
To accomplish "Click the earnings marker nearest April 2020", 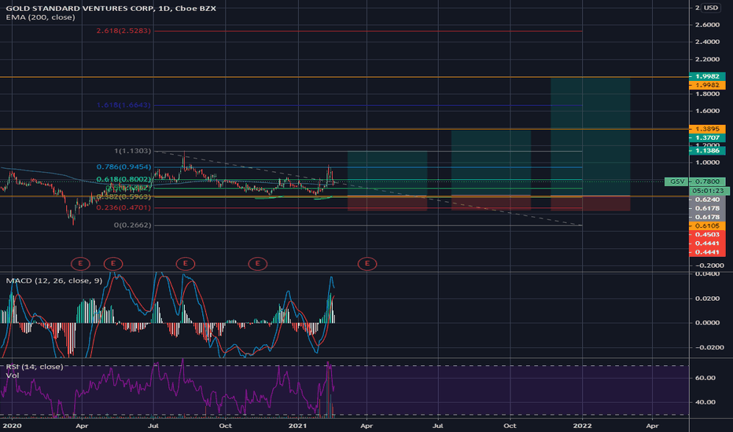I will tap(80, 264).
